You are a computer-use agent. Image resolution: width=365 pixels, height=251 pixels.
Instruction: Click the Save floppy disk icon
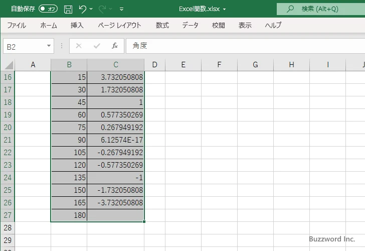(68, 9)
